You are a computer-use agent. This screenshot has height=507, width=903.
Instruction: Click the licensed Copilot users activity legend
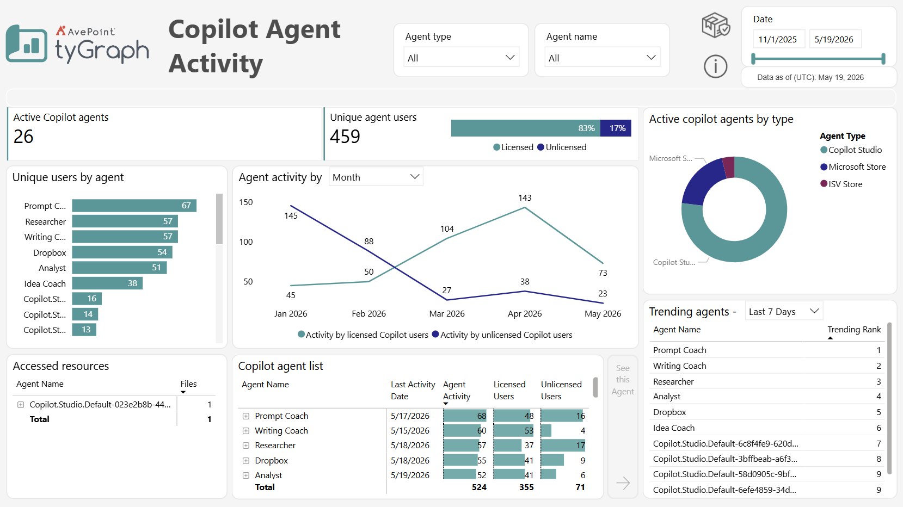tap(363, 335)
